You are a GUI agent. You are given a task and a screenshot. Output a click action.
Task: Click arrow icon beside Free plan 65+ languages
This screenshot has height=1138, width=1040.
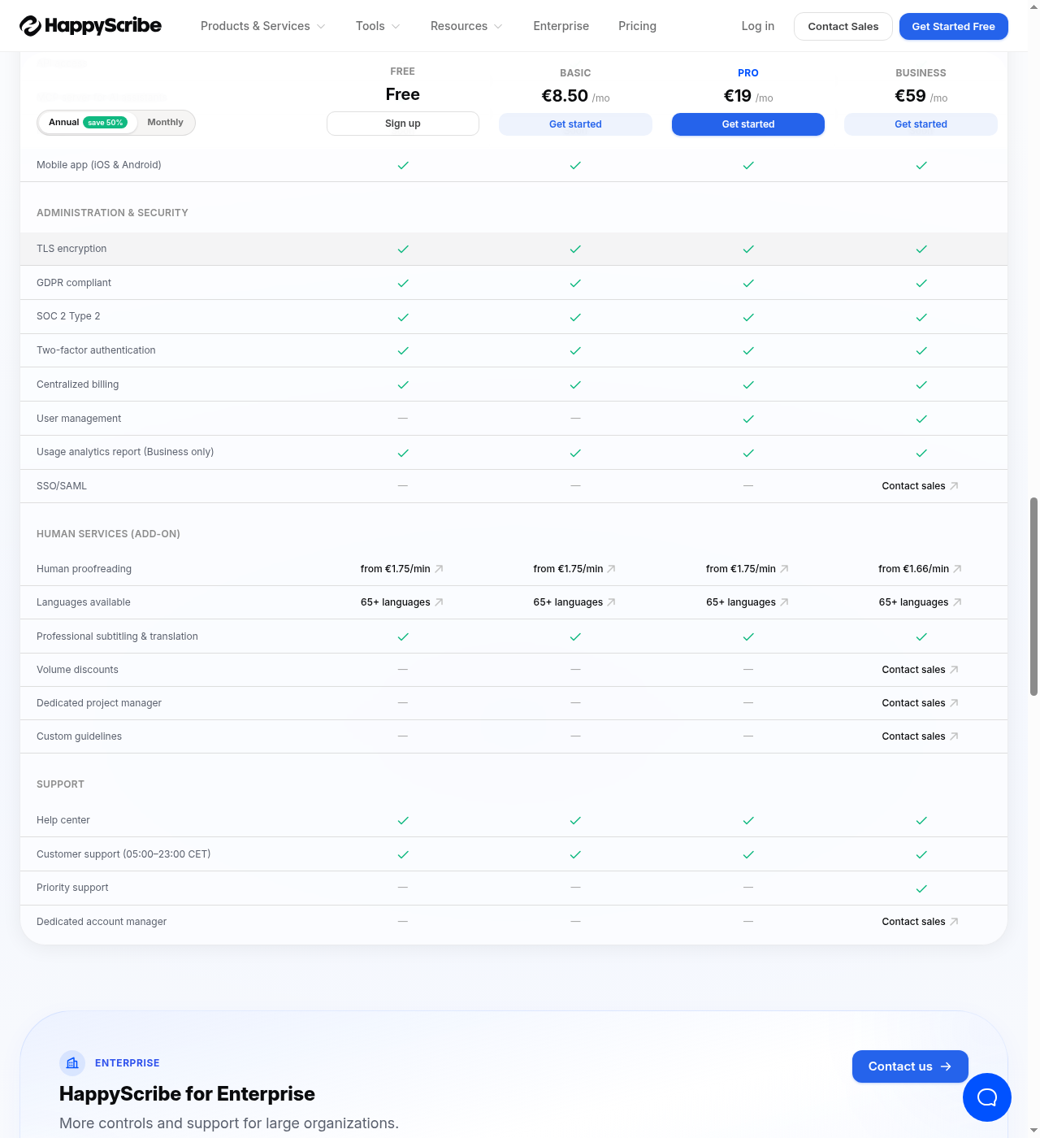click(x=439, y=602)
